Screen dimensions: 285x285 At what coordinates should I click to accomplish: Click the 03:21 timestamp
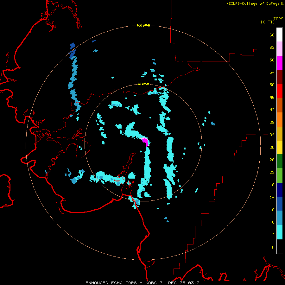(x=195, y=283)
